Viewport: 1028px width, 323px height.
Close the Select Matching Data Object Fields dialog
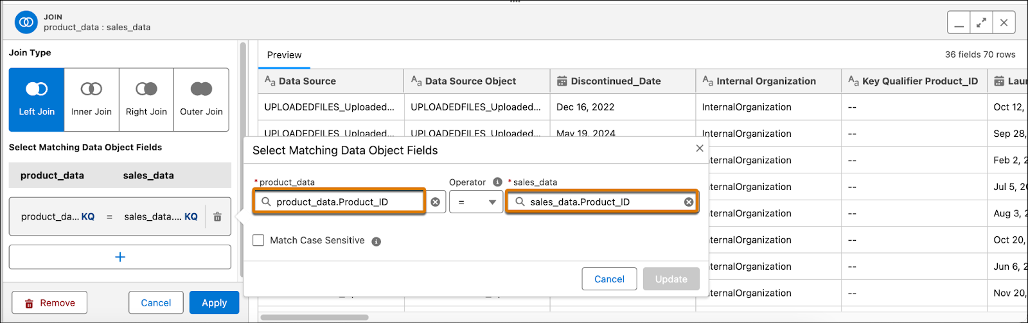coord(700,148)
